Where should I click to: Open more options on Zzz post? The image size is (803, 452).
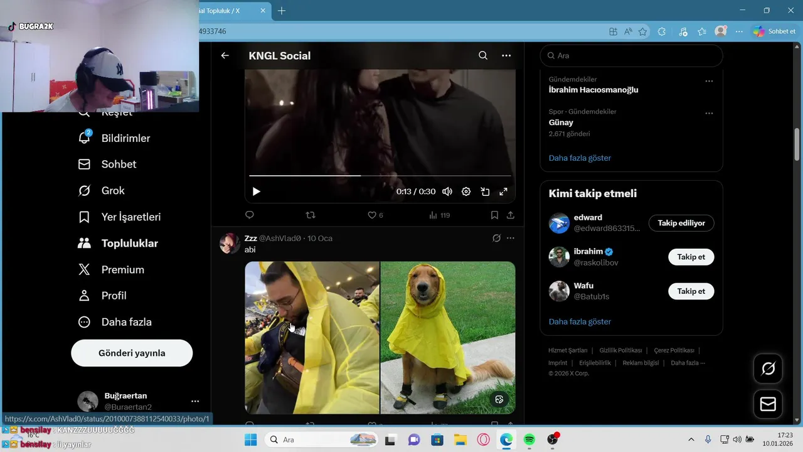tap(511, 238)
